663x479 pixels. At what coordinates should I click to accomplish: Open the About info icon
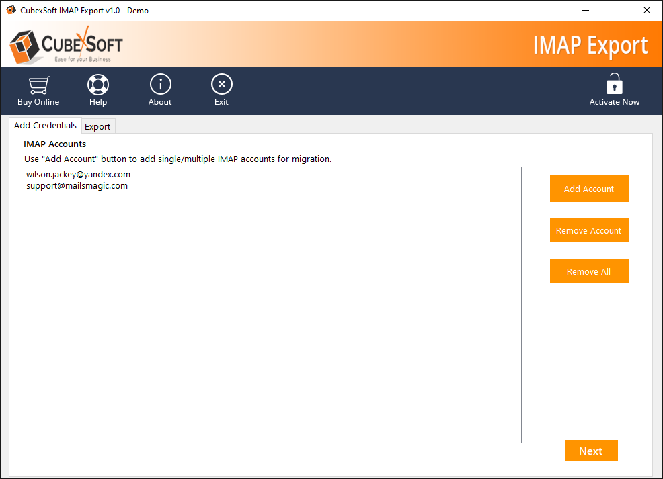click(x=160, y=85)
